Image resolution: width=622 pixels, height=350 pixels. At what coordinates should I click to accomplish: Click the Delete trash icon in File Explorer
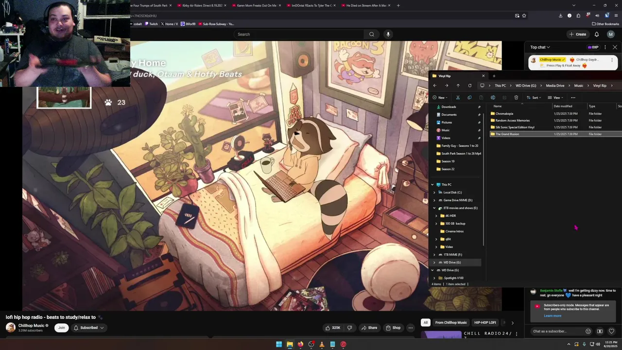[516, 97]
